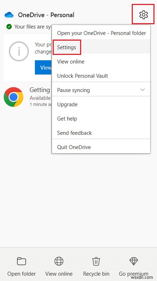Click the Open folder icon at the bottom
The height and width of the screenshot is (281, 157).
[21, 261]
